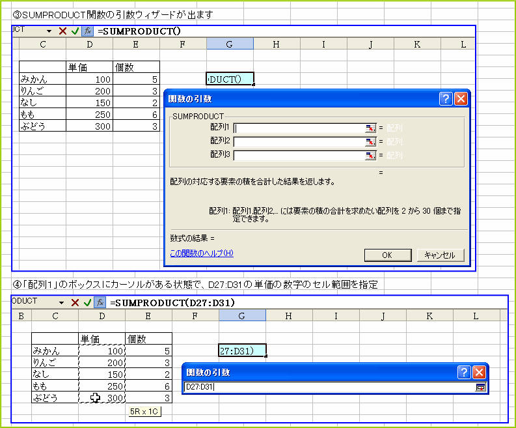Screen dimensions: 516x428
Task: Select column H header in lower sheet
Action: click(289, 316)
